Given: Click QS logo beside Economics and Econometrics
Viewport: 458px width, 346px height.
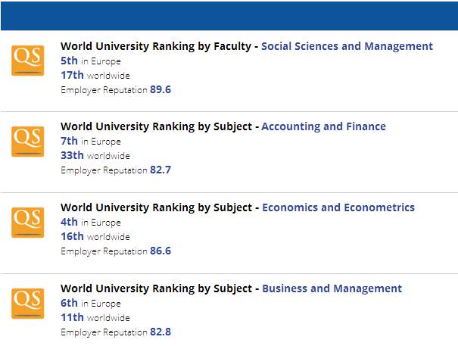Looking at the screenshot, I should [x=28, y=223].
